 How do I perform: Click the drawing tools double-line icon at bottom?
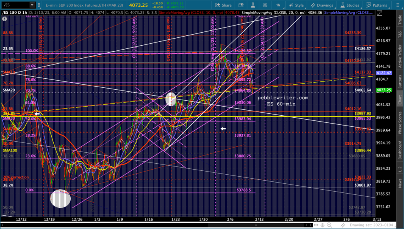pyautogui.click(x=343, y=225)
